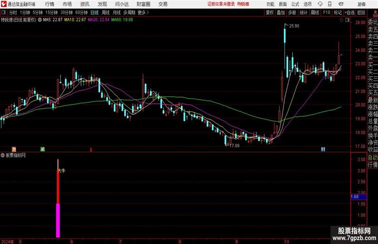Click MA10: 22.67 indicator label

click(75, 20)
